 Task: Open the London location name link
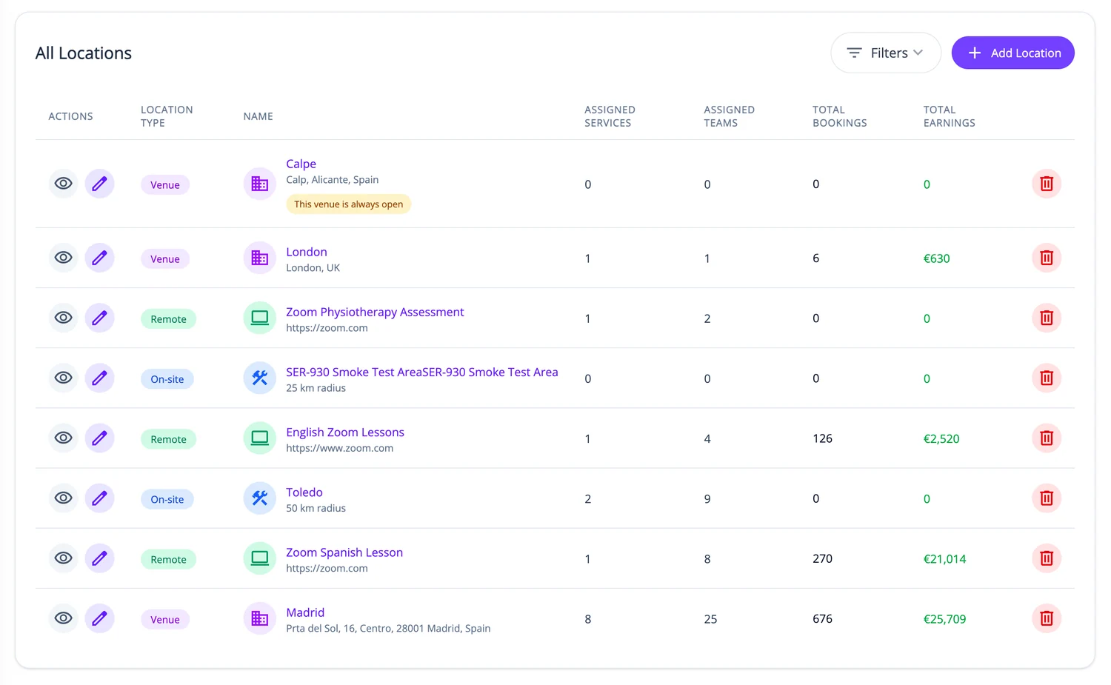pos(307,252)
